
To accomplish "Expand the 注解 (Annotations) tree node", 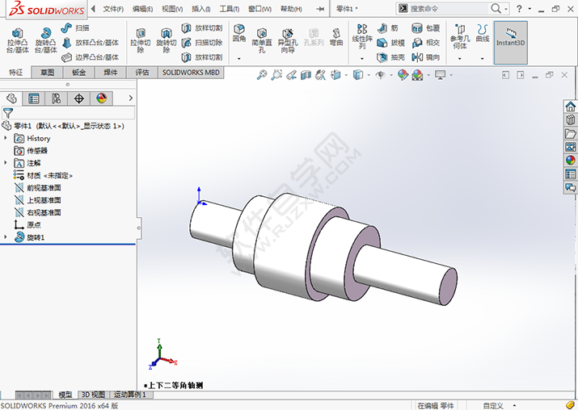I will (6, 163).
